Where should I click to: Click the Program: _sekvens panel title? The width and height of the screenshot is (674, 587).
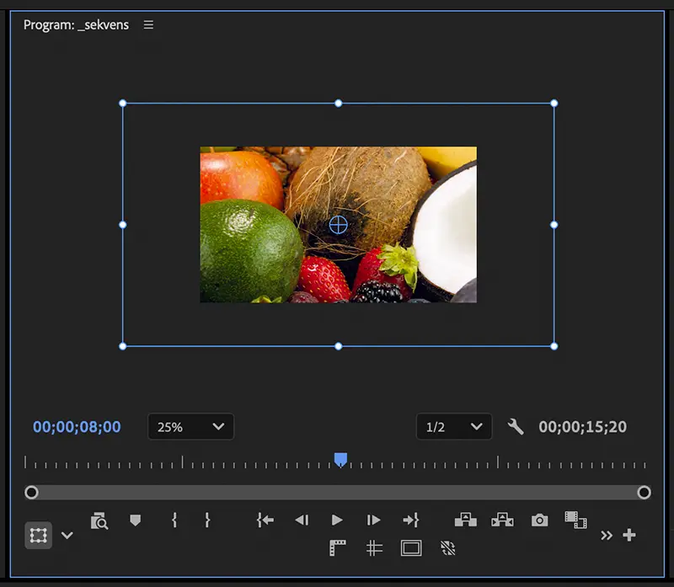point(76,25)
